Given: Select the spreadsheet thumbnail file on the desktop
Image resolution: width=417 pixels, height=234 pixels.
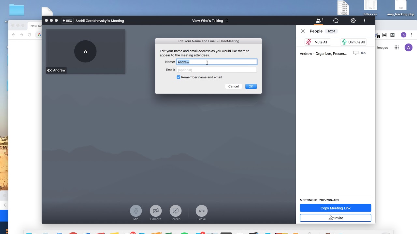Looking at the screenshot, I should [x=343, y=8].
